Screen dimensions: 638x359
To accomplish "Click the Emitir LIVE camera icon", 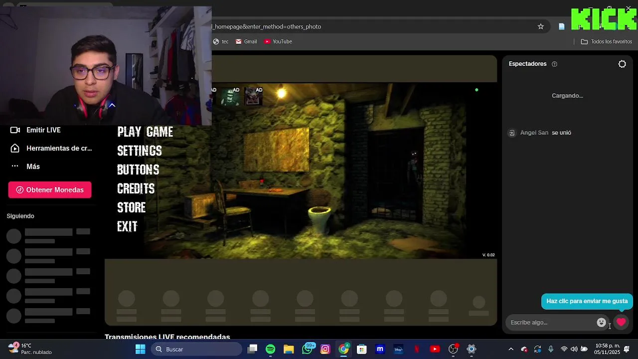I will (x=15, y=130).
